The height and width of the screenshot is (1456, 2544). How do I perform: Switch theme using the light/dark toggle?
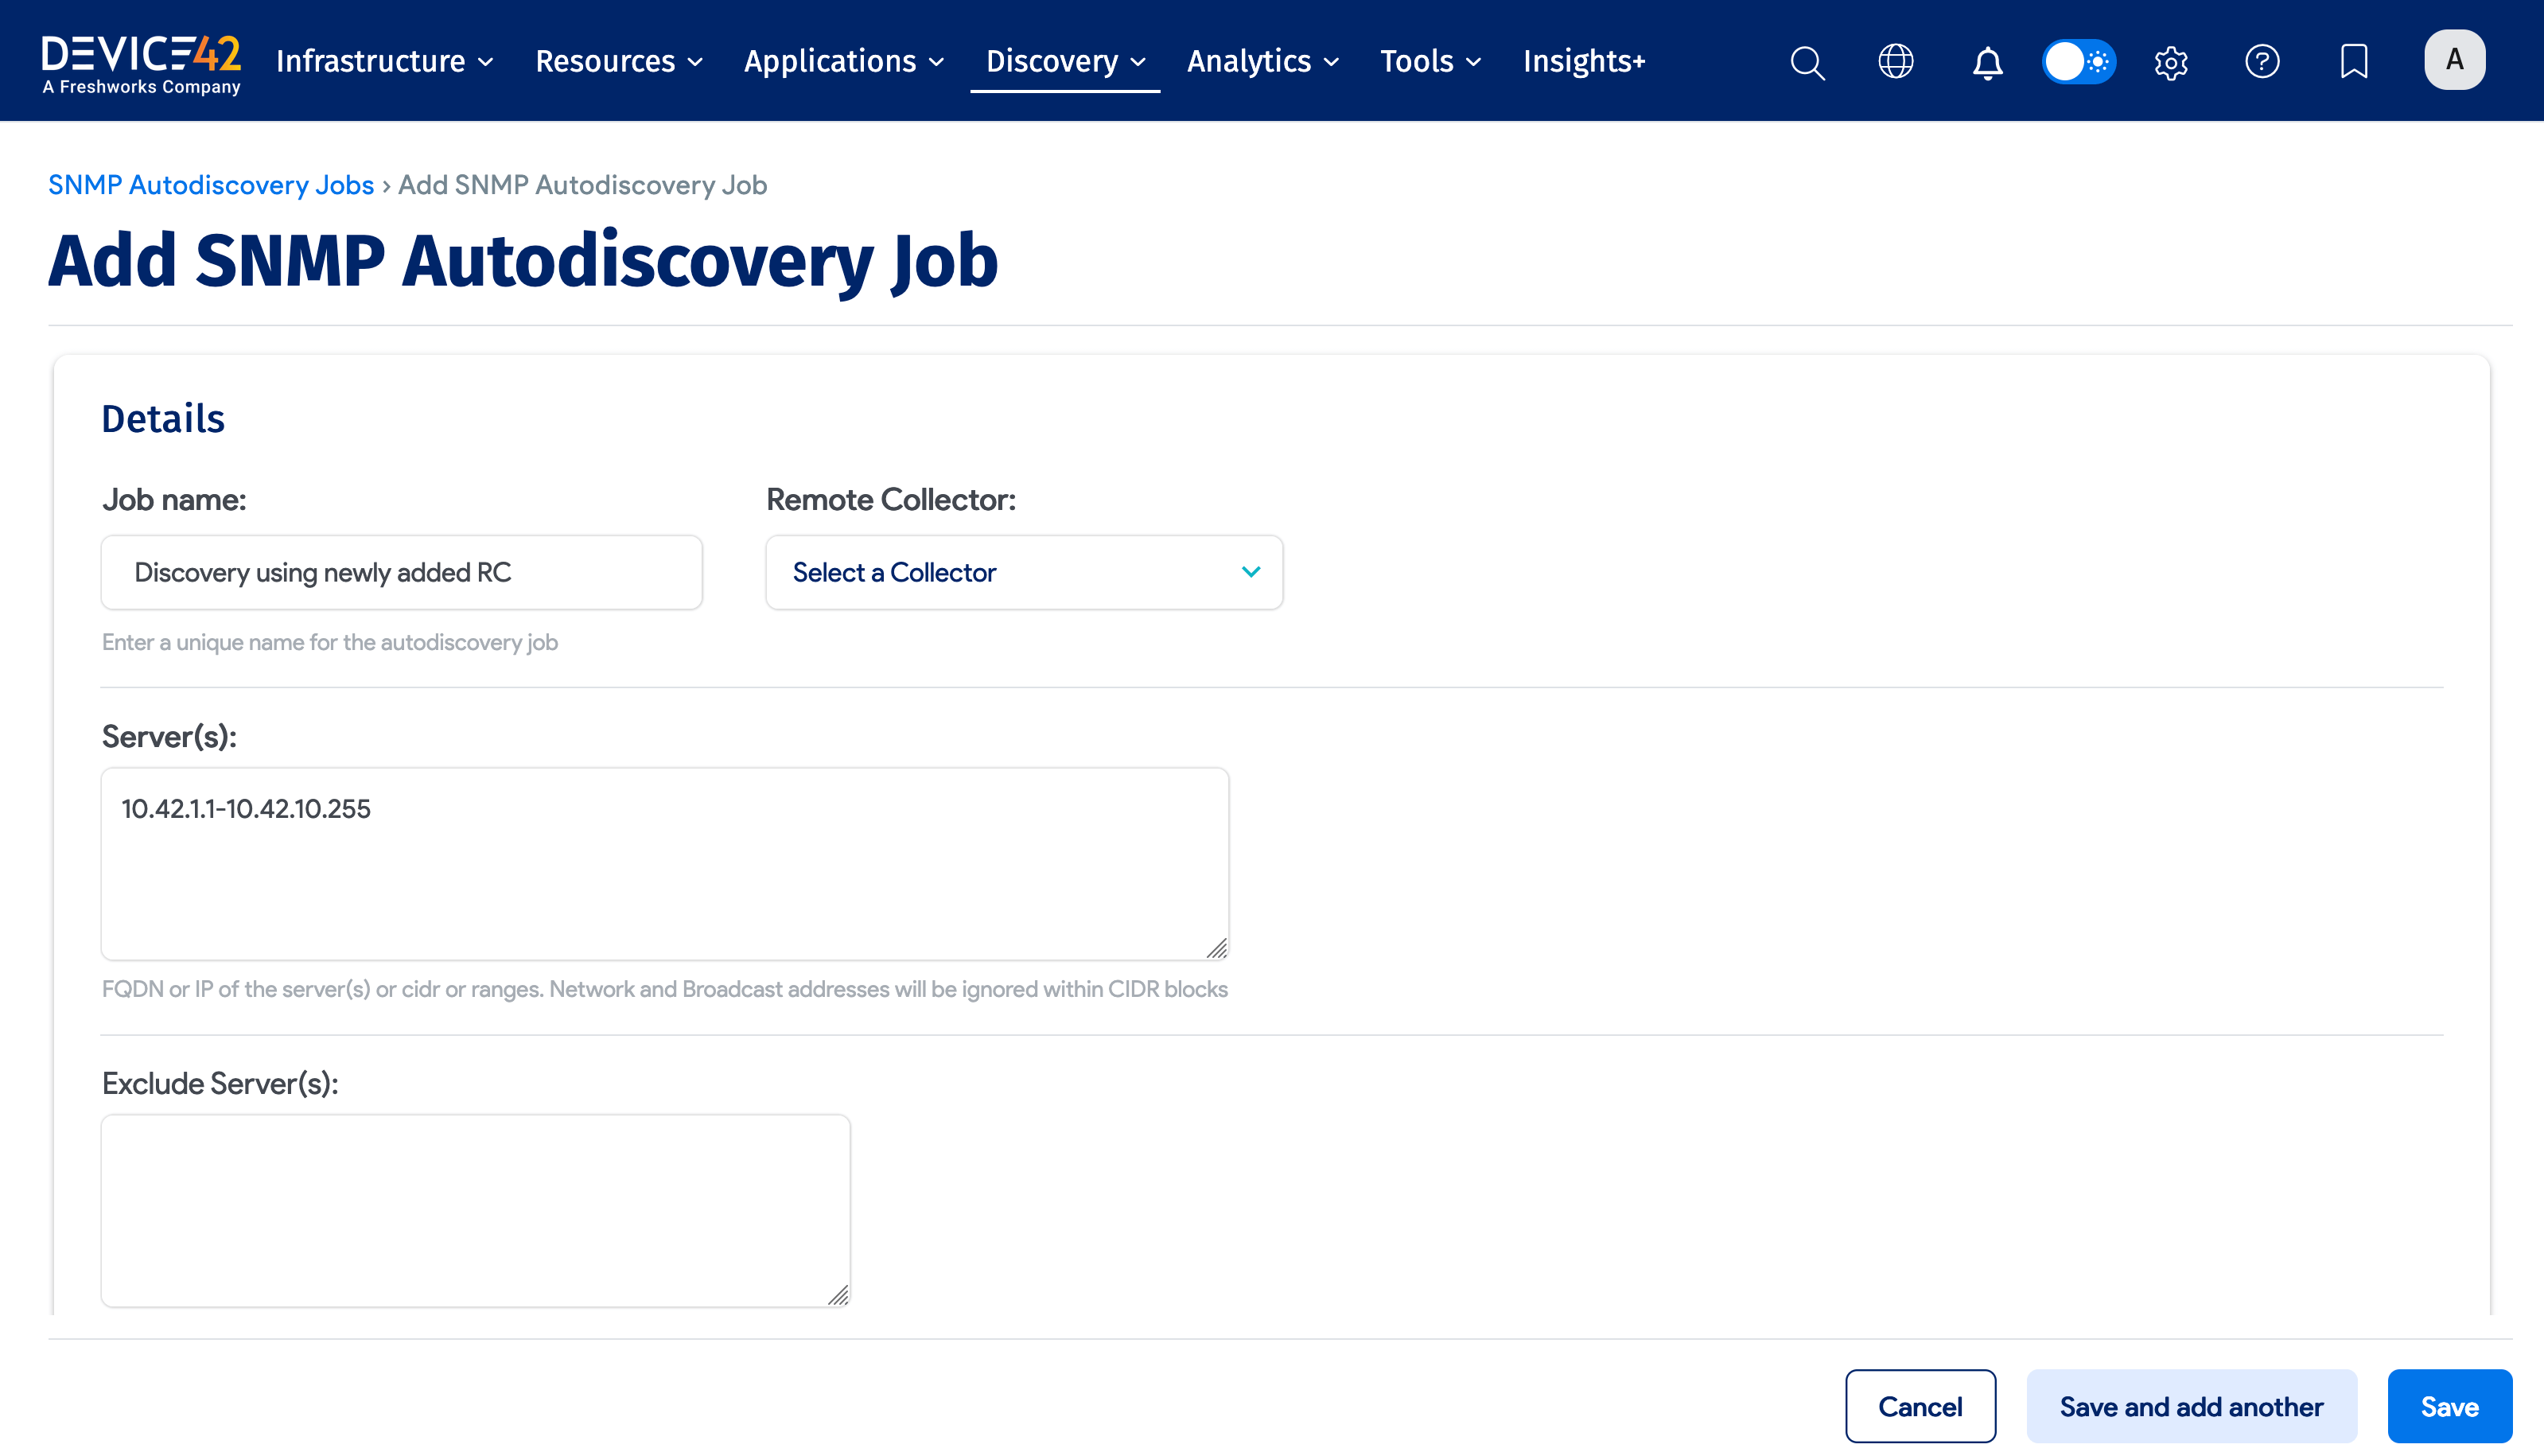coord(2078,62)
